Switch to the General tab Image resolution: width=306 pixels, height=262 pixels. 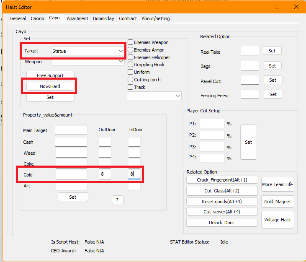click(18, 18)
